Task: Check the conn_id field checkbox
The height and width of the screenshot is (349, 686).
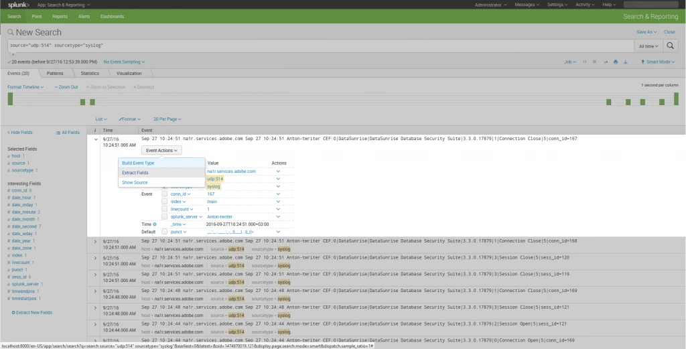Action: [x=165, y=194]
